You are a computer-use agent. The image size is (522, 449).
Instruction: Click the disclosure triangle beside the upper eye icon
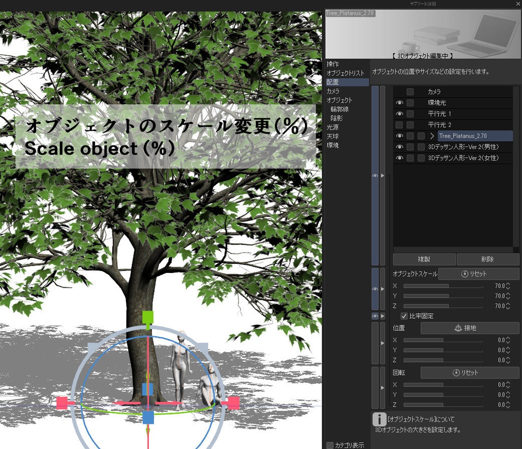tap(381, 176)
